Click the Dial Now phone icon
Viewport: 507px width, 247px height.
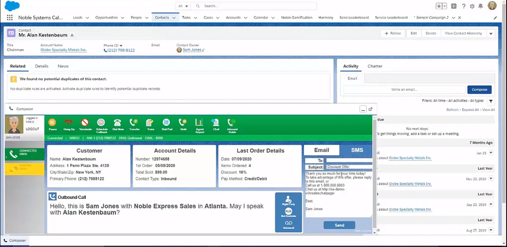coord(117,123)
